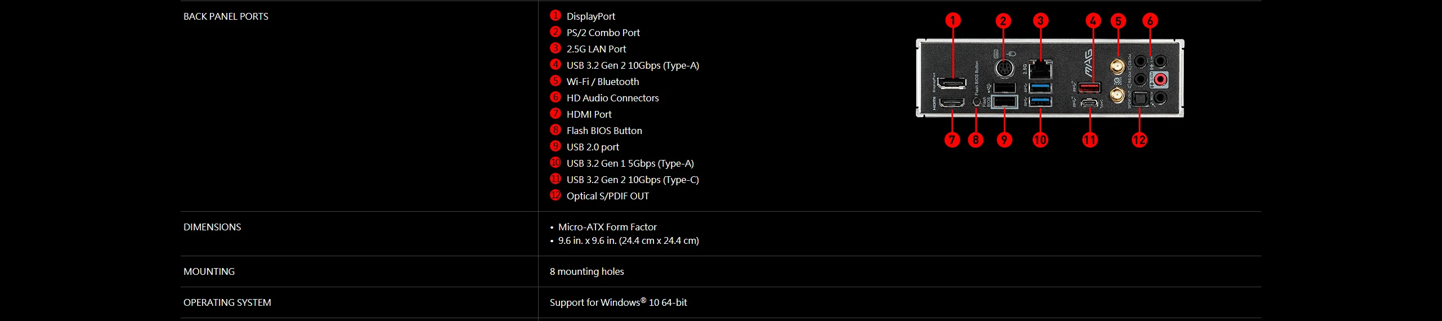Click the number 2 bullet beside PS/2 Combo Port

(x=556, y=32)
